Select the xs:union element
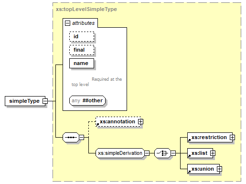This screenshot has height=184, width=246. coord(203,169)
